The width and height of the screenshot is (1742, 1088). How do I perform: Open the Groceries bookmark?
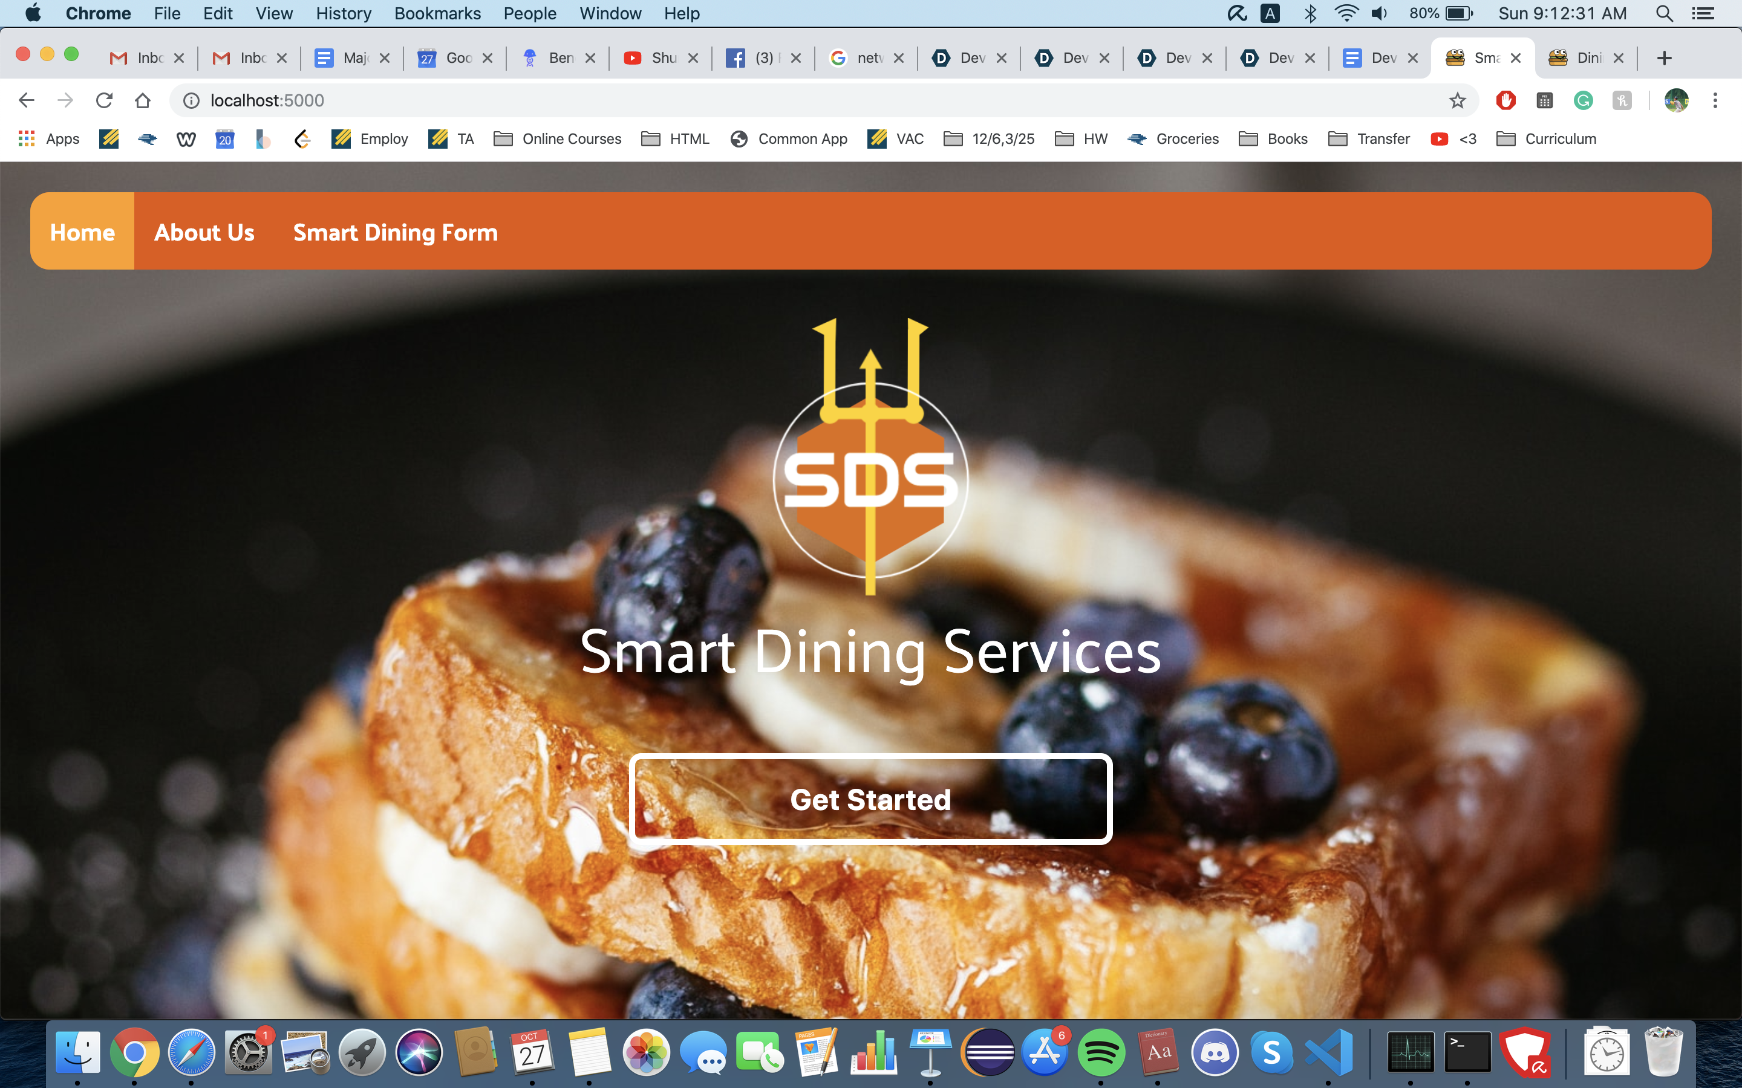coord(1173,139)
